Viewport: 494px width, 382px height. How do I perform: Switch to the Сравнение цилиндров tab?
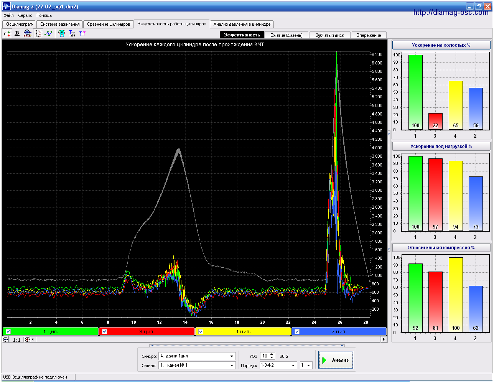[109, 24]
